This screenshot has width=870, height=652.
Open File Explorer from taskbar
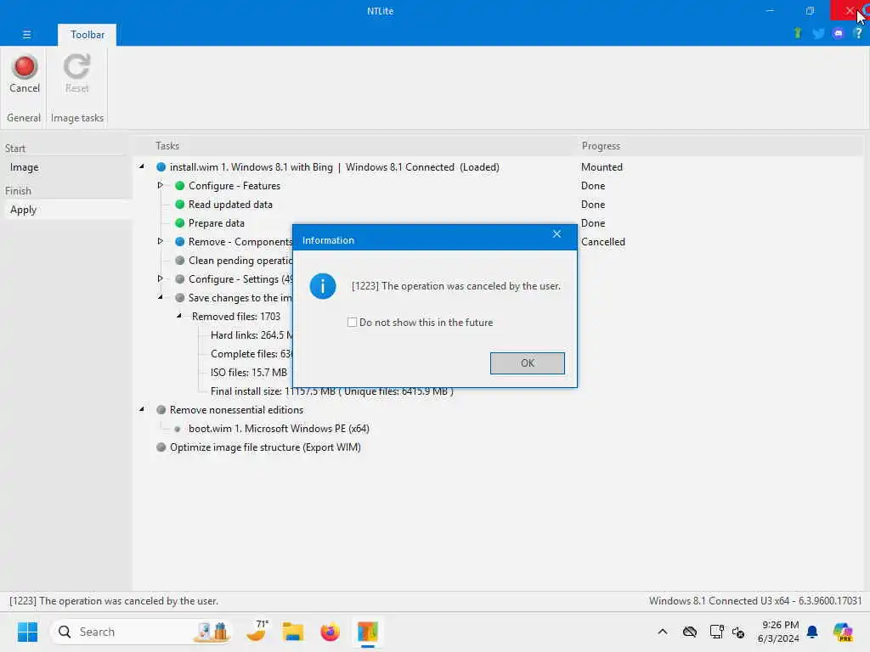coord(292,632)
